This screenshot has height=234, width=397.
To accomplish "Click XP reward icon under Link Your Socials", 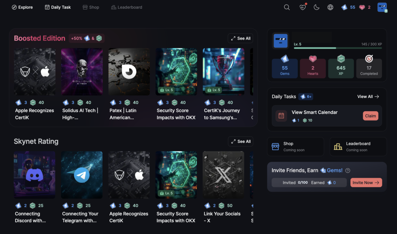I will coord(222,206).
